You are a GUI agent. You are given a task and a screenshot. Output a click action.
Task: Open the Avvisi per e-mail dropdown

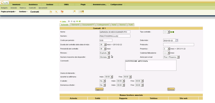pos(171,57)
